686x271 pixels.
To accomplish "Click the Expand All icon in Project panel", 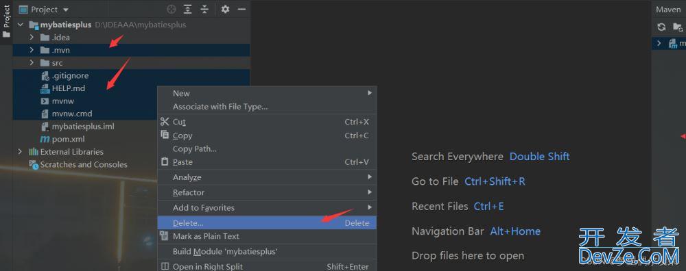I will pyautogui.click(x=188, y=9).
